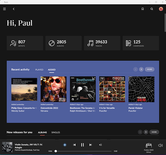Screen dimensions: 166x155
Task: Open Ralph Kirshbaum / Shai Wosner artist link
Action: point(83,111)
